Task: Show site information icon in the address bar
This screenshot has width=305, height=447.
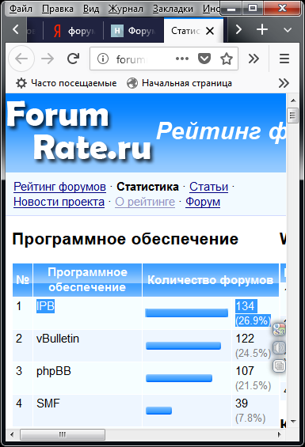Action: (103, 59)
